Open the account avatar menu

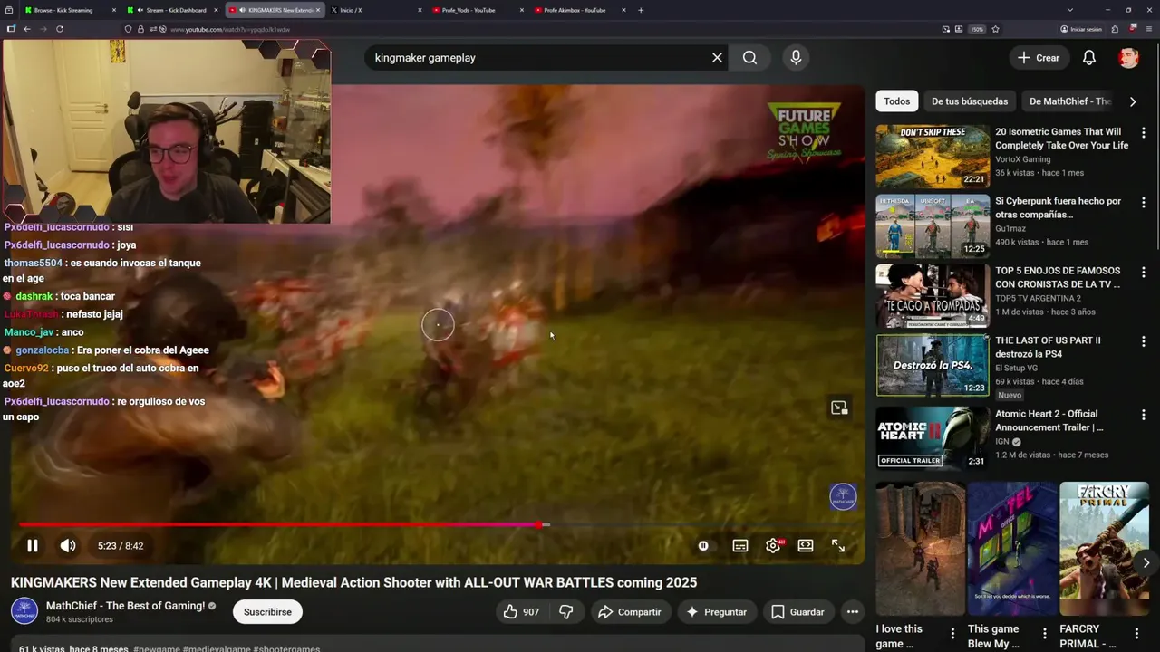[1128, 57]
